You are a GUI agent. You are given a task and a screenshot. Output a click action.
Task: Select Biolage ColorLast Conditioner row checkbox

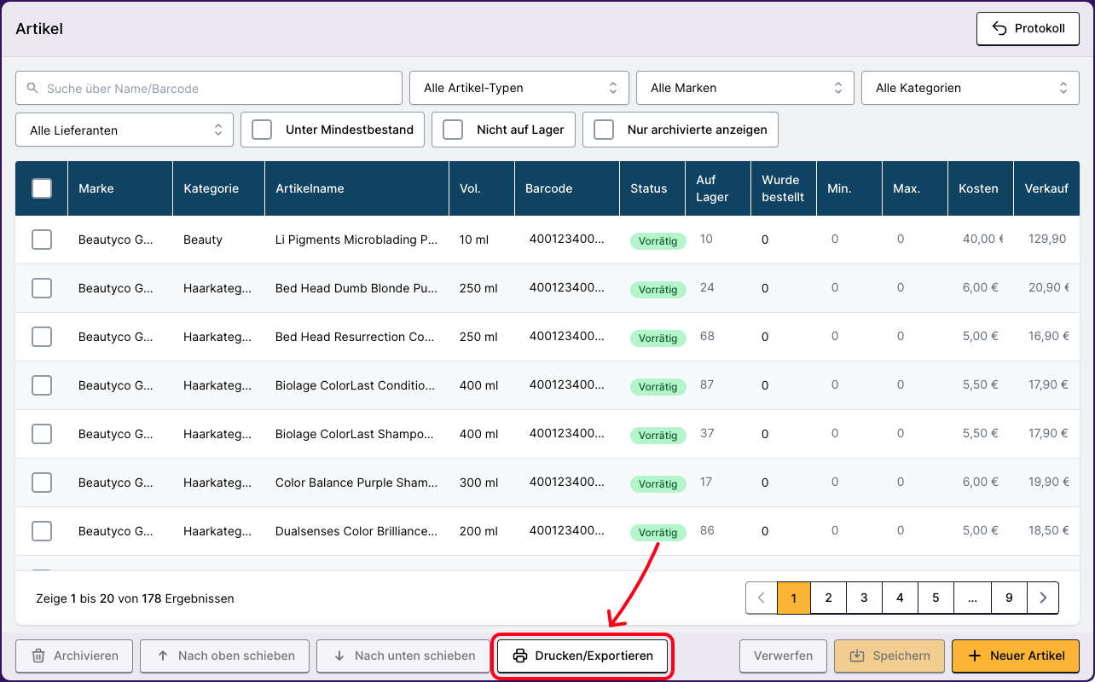pos(42,385)
